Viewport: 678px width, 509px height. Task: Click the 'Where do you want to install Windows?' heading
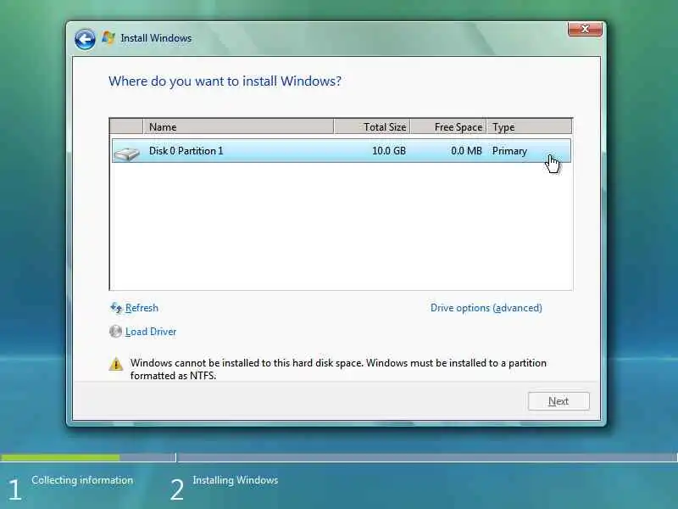coord(225,81)
